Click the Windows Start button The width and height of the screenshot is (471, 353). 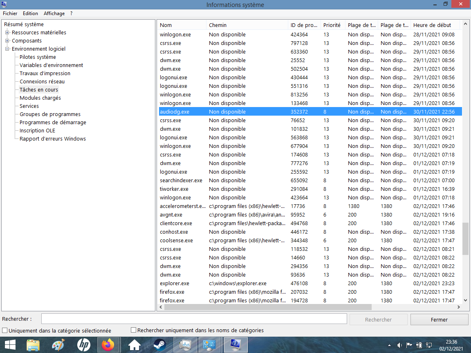[x=10, y=345]
